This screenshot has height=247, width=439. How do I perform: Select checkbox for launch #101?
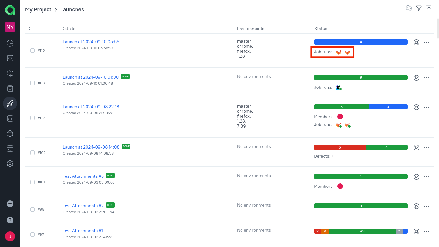coord(33,182)
